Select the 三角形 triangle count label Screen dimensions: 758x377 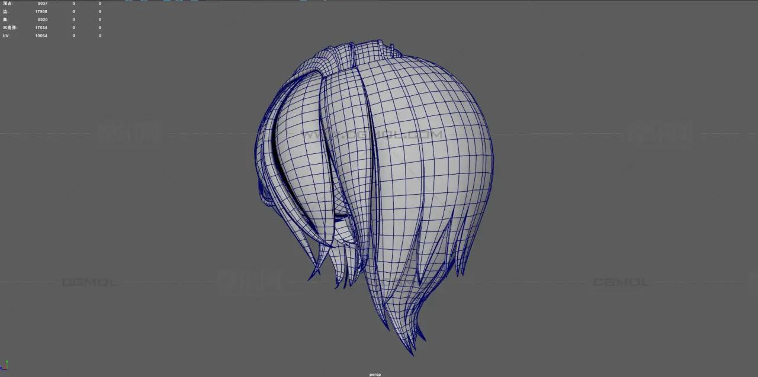pyautogui.click(x=9, y=27)
